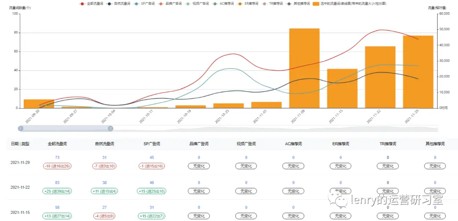Click the AC推荐词 legend marker
The width and height of the screenshot is (458, 221).
click(215, 4)
